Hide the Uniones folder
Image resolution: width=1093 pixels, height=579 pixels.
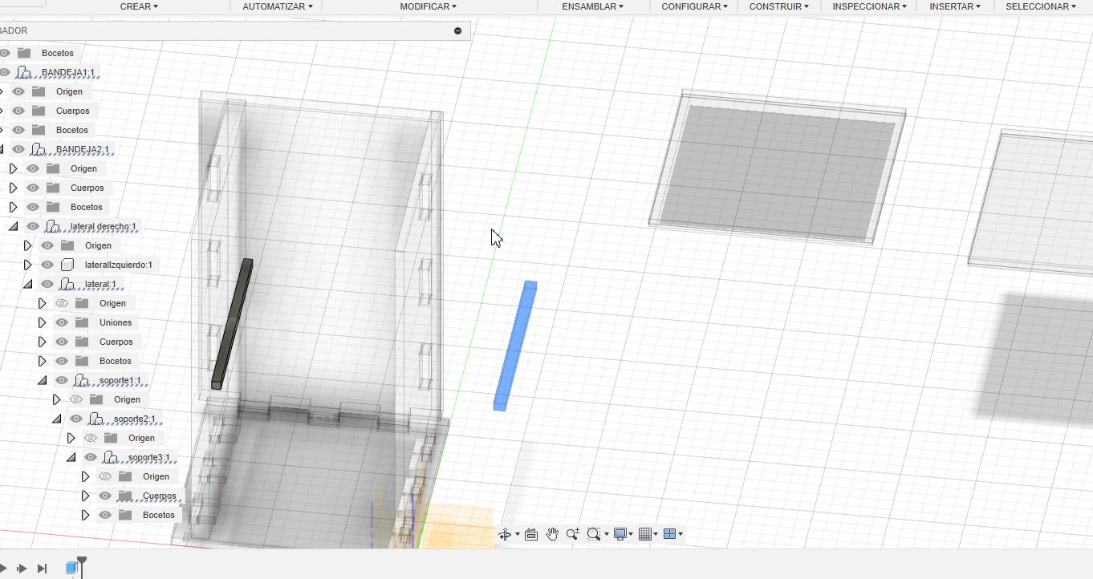click(x=62, y=322)
